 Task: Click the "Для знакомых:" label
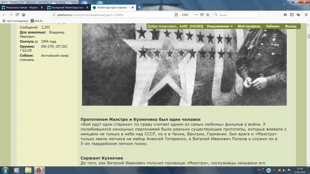pos(33,32)
